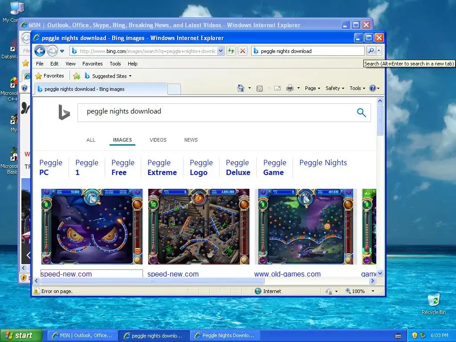Open the Help menu
Screen dimensions: 456x342
(132, 64)
